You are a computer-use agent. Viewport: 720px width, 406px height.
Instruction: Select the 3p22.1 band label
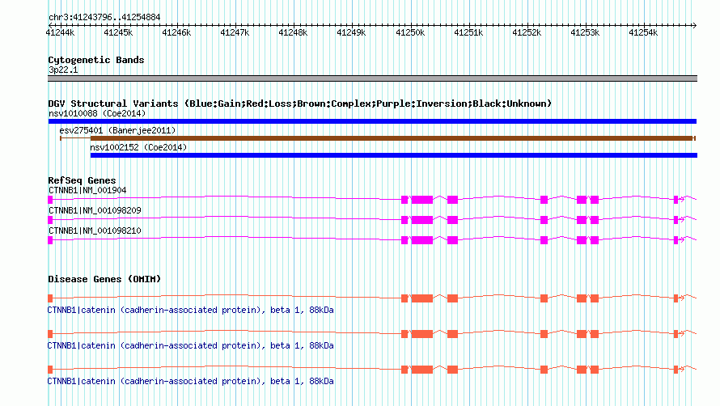coord(63,70)
